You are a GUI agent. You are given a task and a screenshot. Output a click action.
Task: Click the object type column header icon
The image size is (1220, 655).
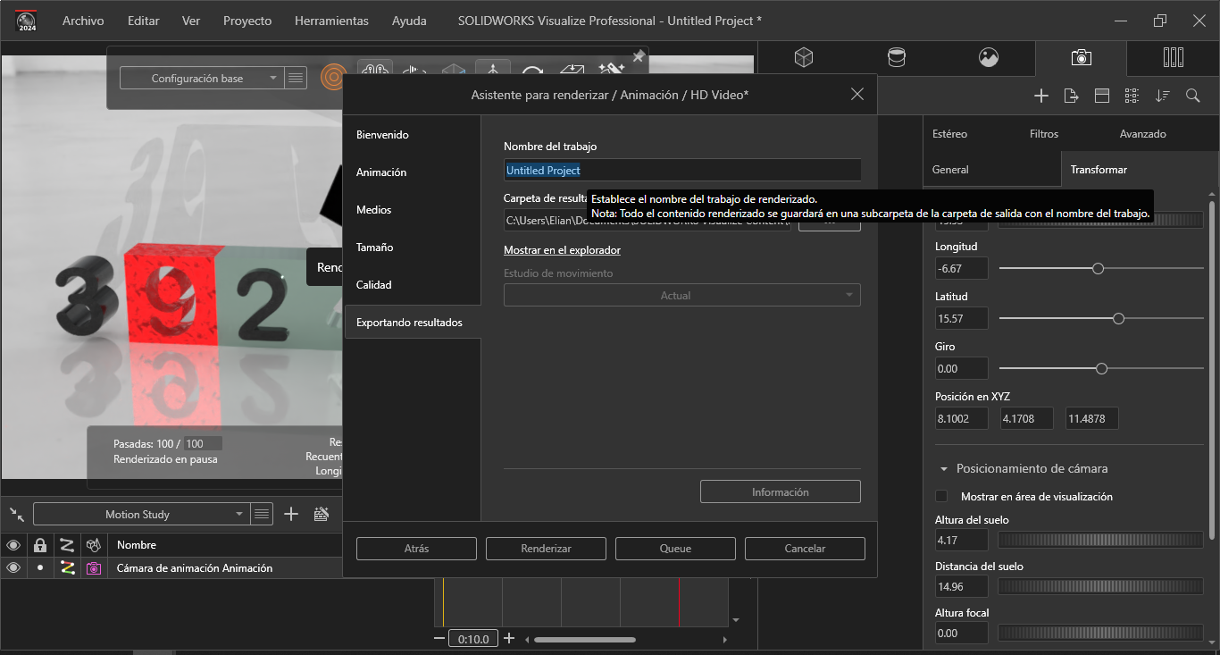pyautogui.click(x=93, y=544)
